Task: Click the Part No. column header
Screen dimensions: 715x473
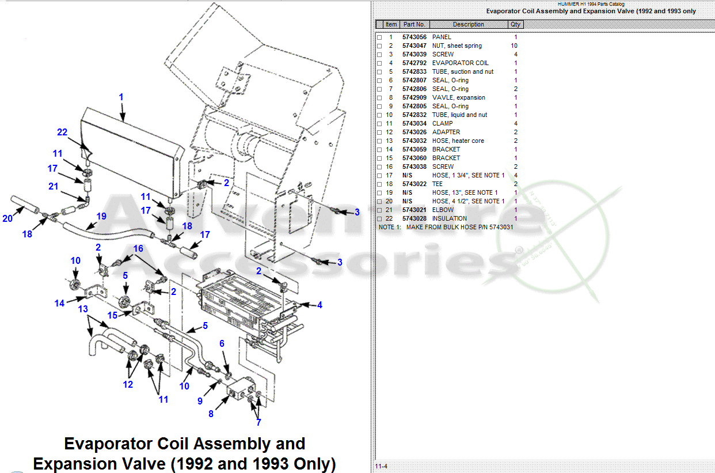Action: click(x=414, y=24)
